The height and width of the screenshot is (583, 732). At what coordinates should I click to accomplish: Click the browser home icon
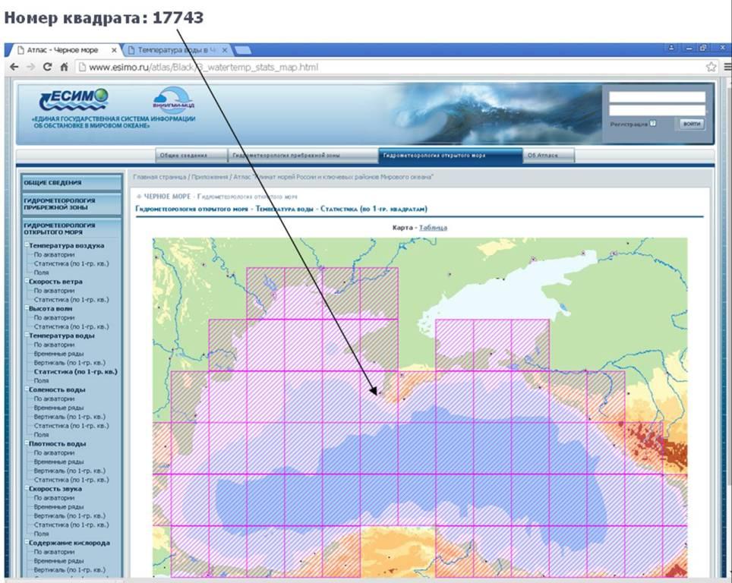[x=63, y=67]
